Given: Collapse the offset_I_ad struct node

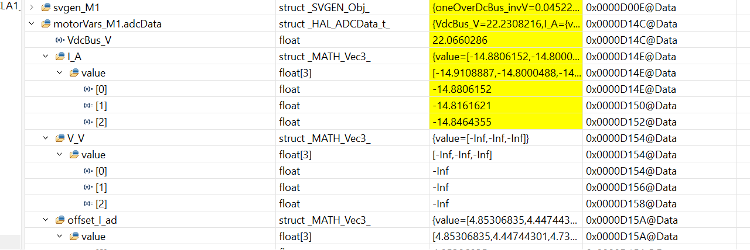Looking at the screenshot, I should (x=46, y=220).
